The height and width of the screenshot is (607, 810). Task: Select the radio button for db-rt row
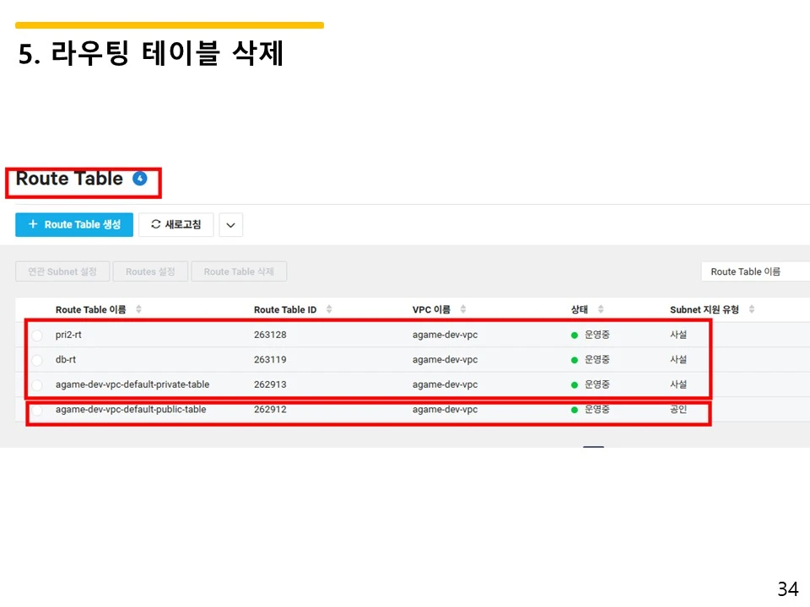pos(36,360)
